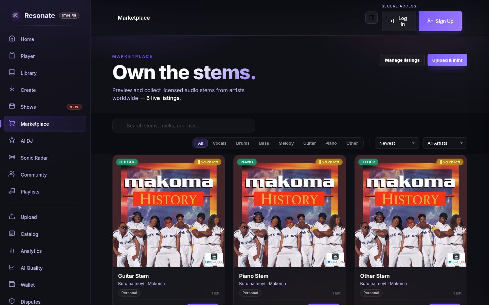Open AI DJ via its star icon
The image size is (489, 305).
pos(12,140)
